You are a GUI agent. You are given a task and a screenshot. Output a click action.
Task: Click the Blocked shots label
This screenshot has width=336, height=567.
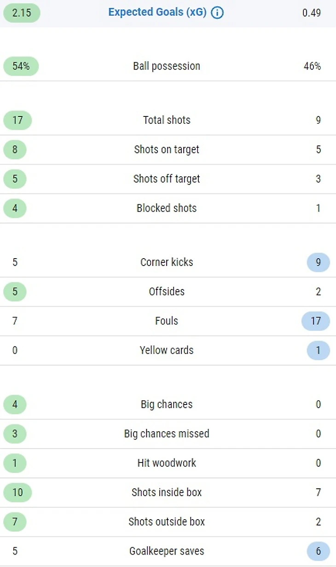click(x=167, y=208)
